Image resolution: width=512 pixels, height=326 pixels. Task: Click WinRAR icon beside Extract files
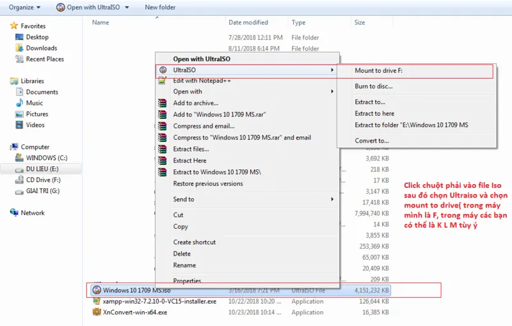163,149
